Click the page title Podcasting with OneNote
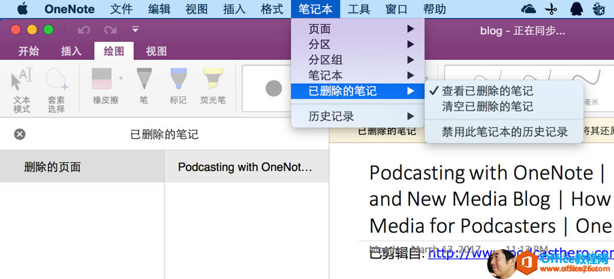The image size is (614, 279). click(x=492, y=199)
